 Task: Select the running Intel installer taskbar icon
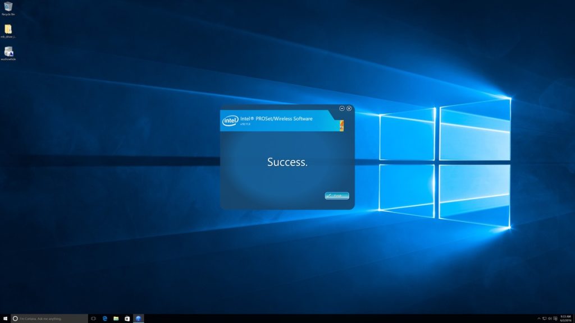click(x=138, y=317)
